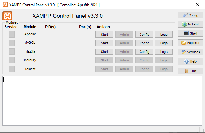Click inside the log output text area
This screenshot has height=133, width=205.
(x=102, y=101)
